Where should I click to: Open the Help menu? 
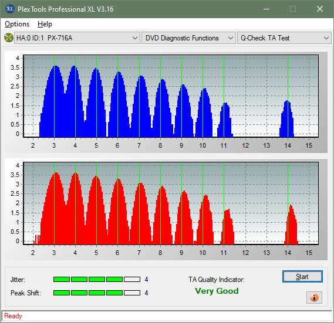[45, 24]
